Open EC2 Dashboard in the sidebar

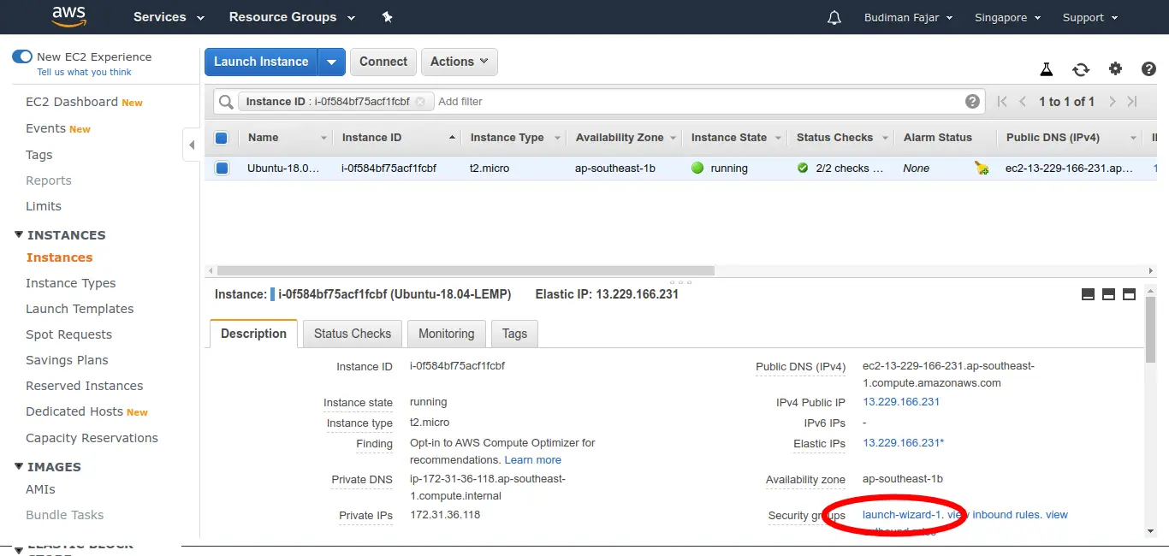tap(72, 102)
